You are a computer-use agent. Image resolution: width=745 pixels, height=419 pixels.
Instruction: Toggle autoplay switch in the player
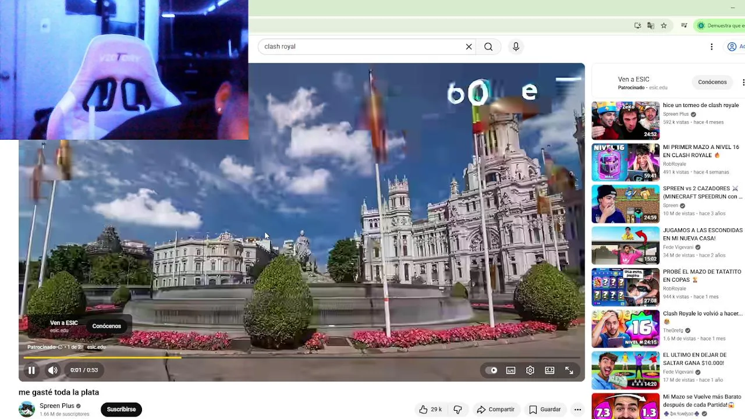(492, 370)
